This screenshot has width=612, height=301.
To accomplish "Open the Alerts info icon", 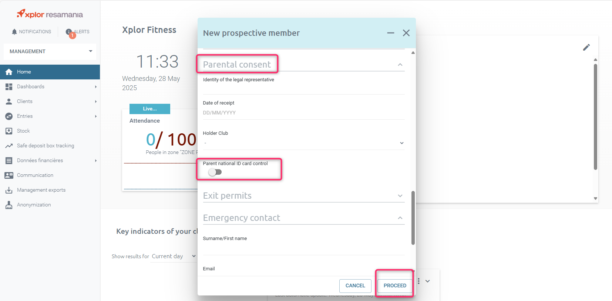I will pyautogui.click(x=68, y=32).
